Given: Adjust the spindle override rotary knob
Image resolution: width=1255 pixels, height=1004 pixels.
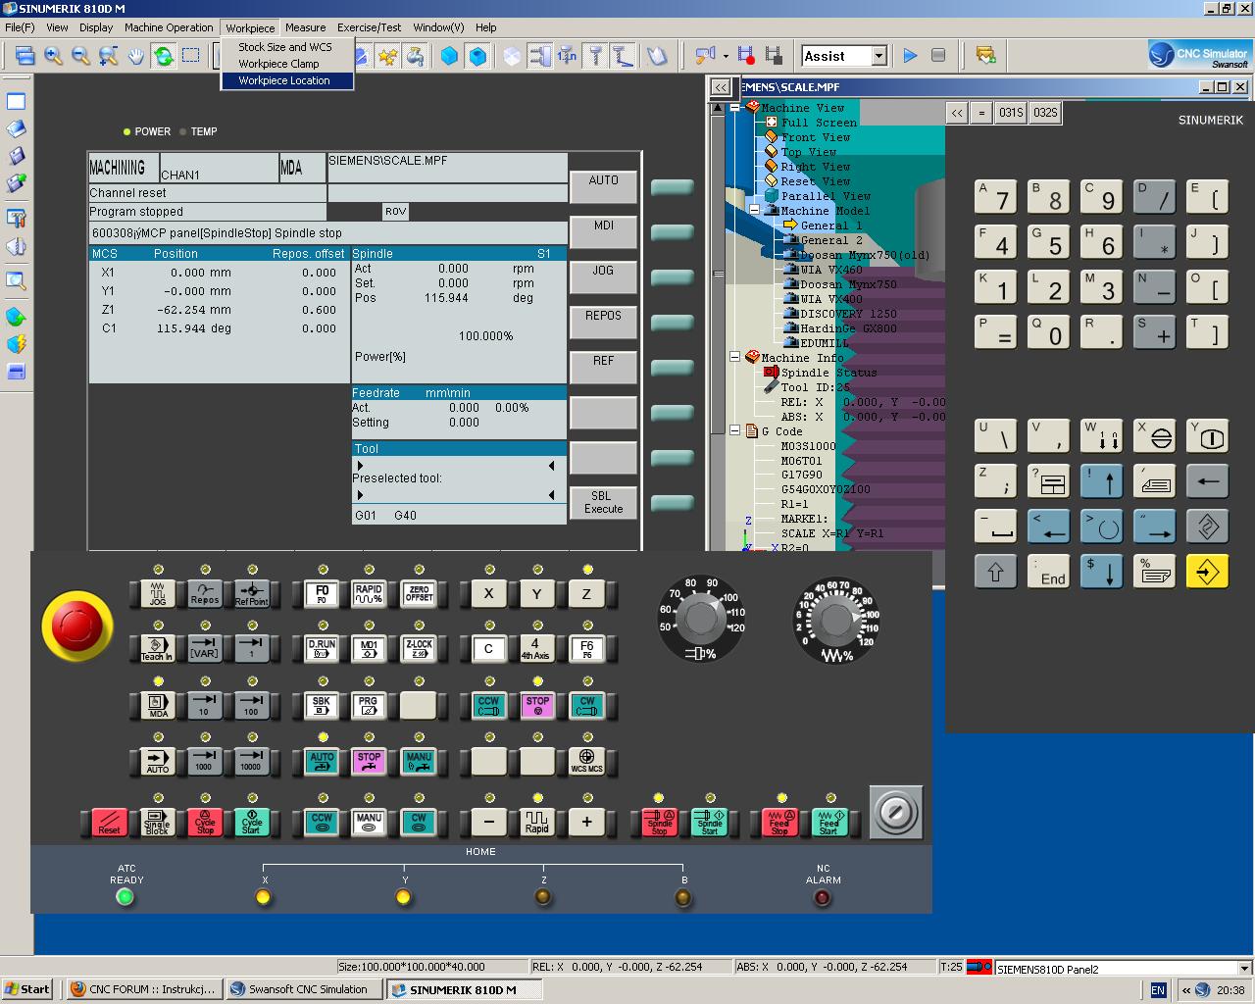Looking at the screenshot, I should pos(700,620).
